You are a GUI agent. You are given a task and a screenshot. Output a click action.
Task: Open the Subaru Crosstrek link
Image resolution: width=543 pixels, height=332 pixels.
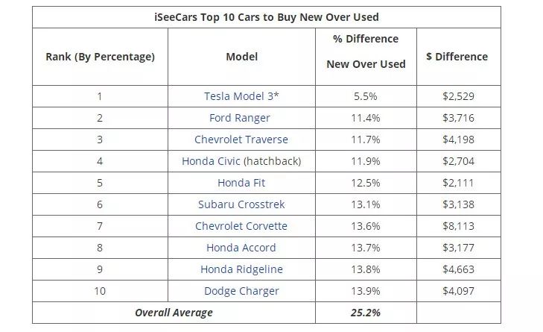pos(241,204)
